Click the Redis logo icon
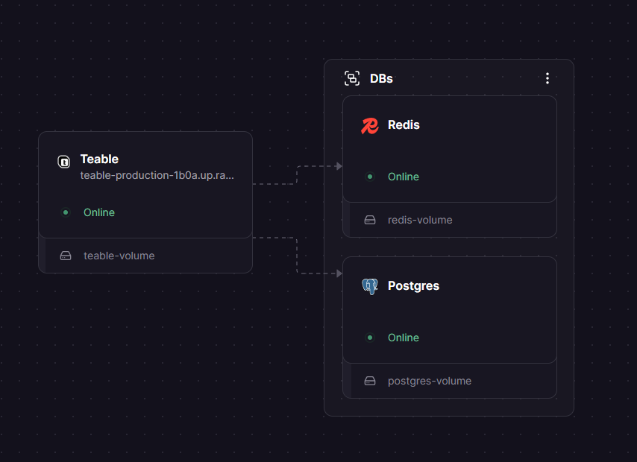Viewport: 637px width, 462px height. [370, 125]
